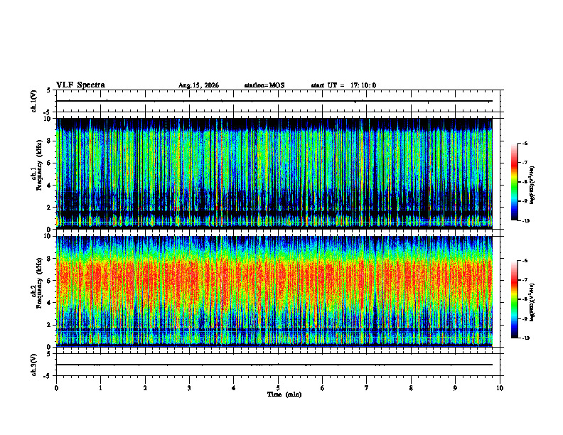This screenshot has height=435, width=563.
Task: Click the "8" tick on time axis
Action: 411,388
